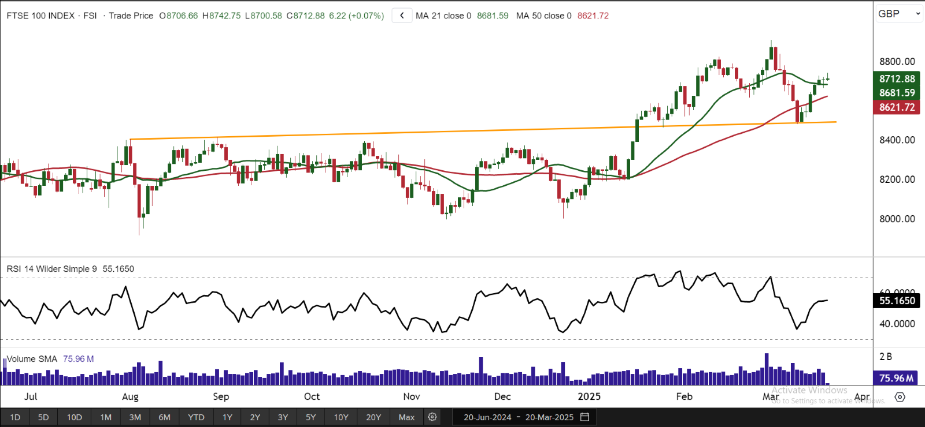
Task: Switch to the 1M range
Action: 106,417
